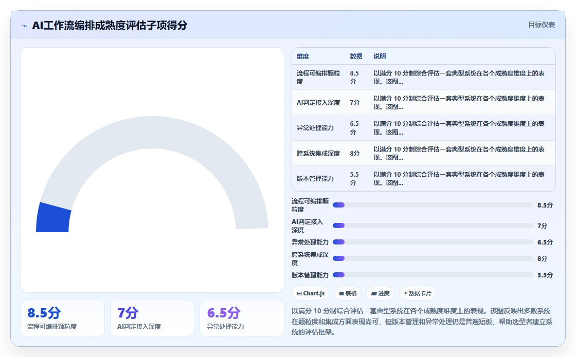Click the 5.5分 value in the table

(x=354, y=178)
